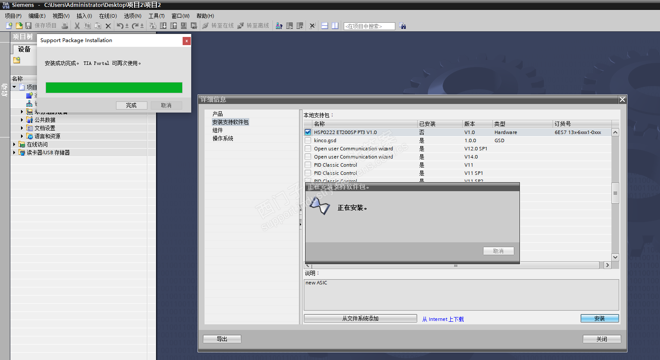Uncheck the HSP0222 ET200SP PT3 V1.0 checkbox

[308, 132]
